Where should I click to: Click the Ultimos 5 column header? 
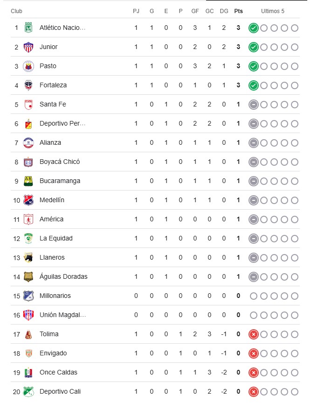coord(273,11)
